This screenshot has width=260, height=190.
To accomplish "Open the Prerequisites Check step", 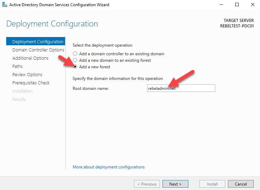I will point(31,83).
